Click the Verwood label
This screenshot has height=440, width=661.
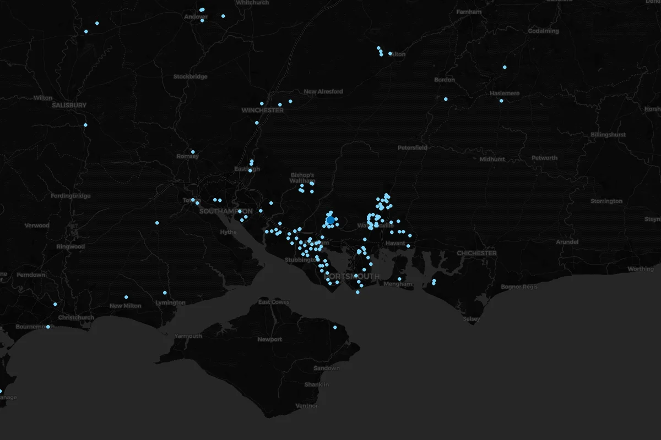point(37,226)
